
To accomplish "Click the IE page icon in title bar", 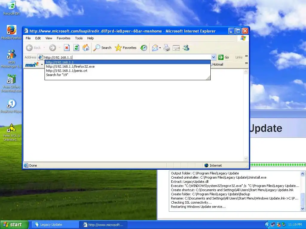I will click(x=26, y=31).
